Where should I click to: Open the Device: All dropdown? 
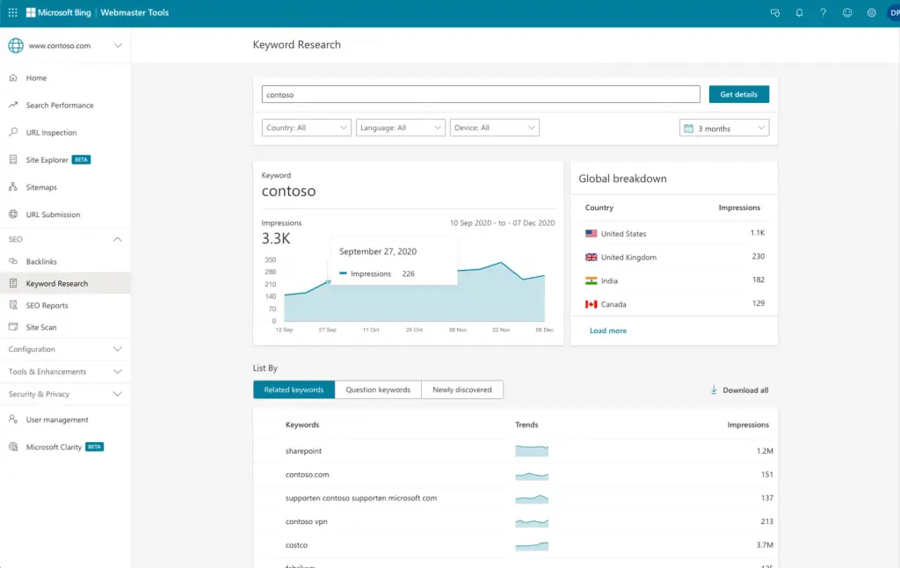point(494,127)
